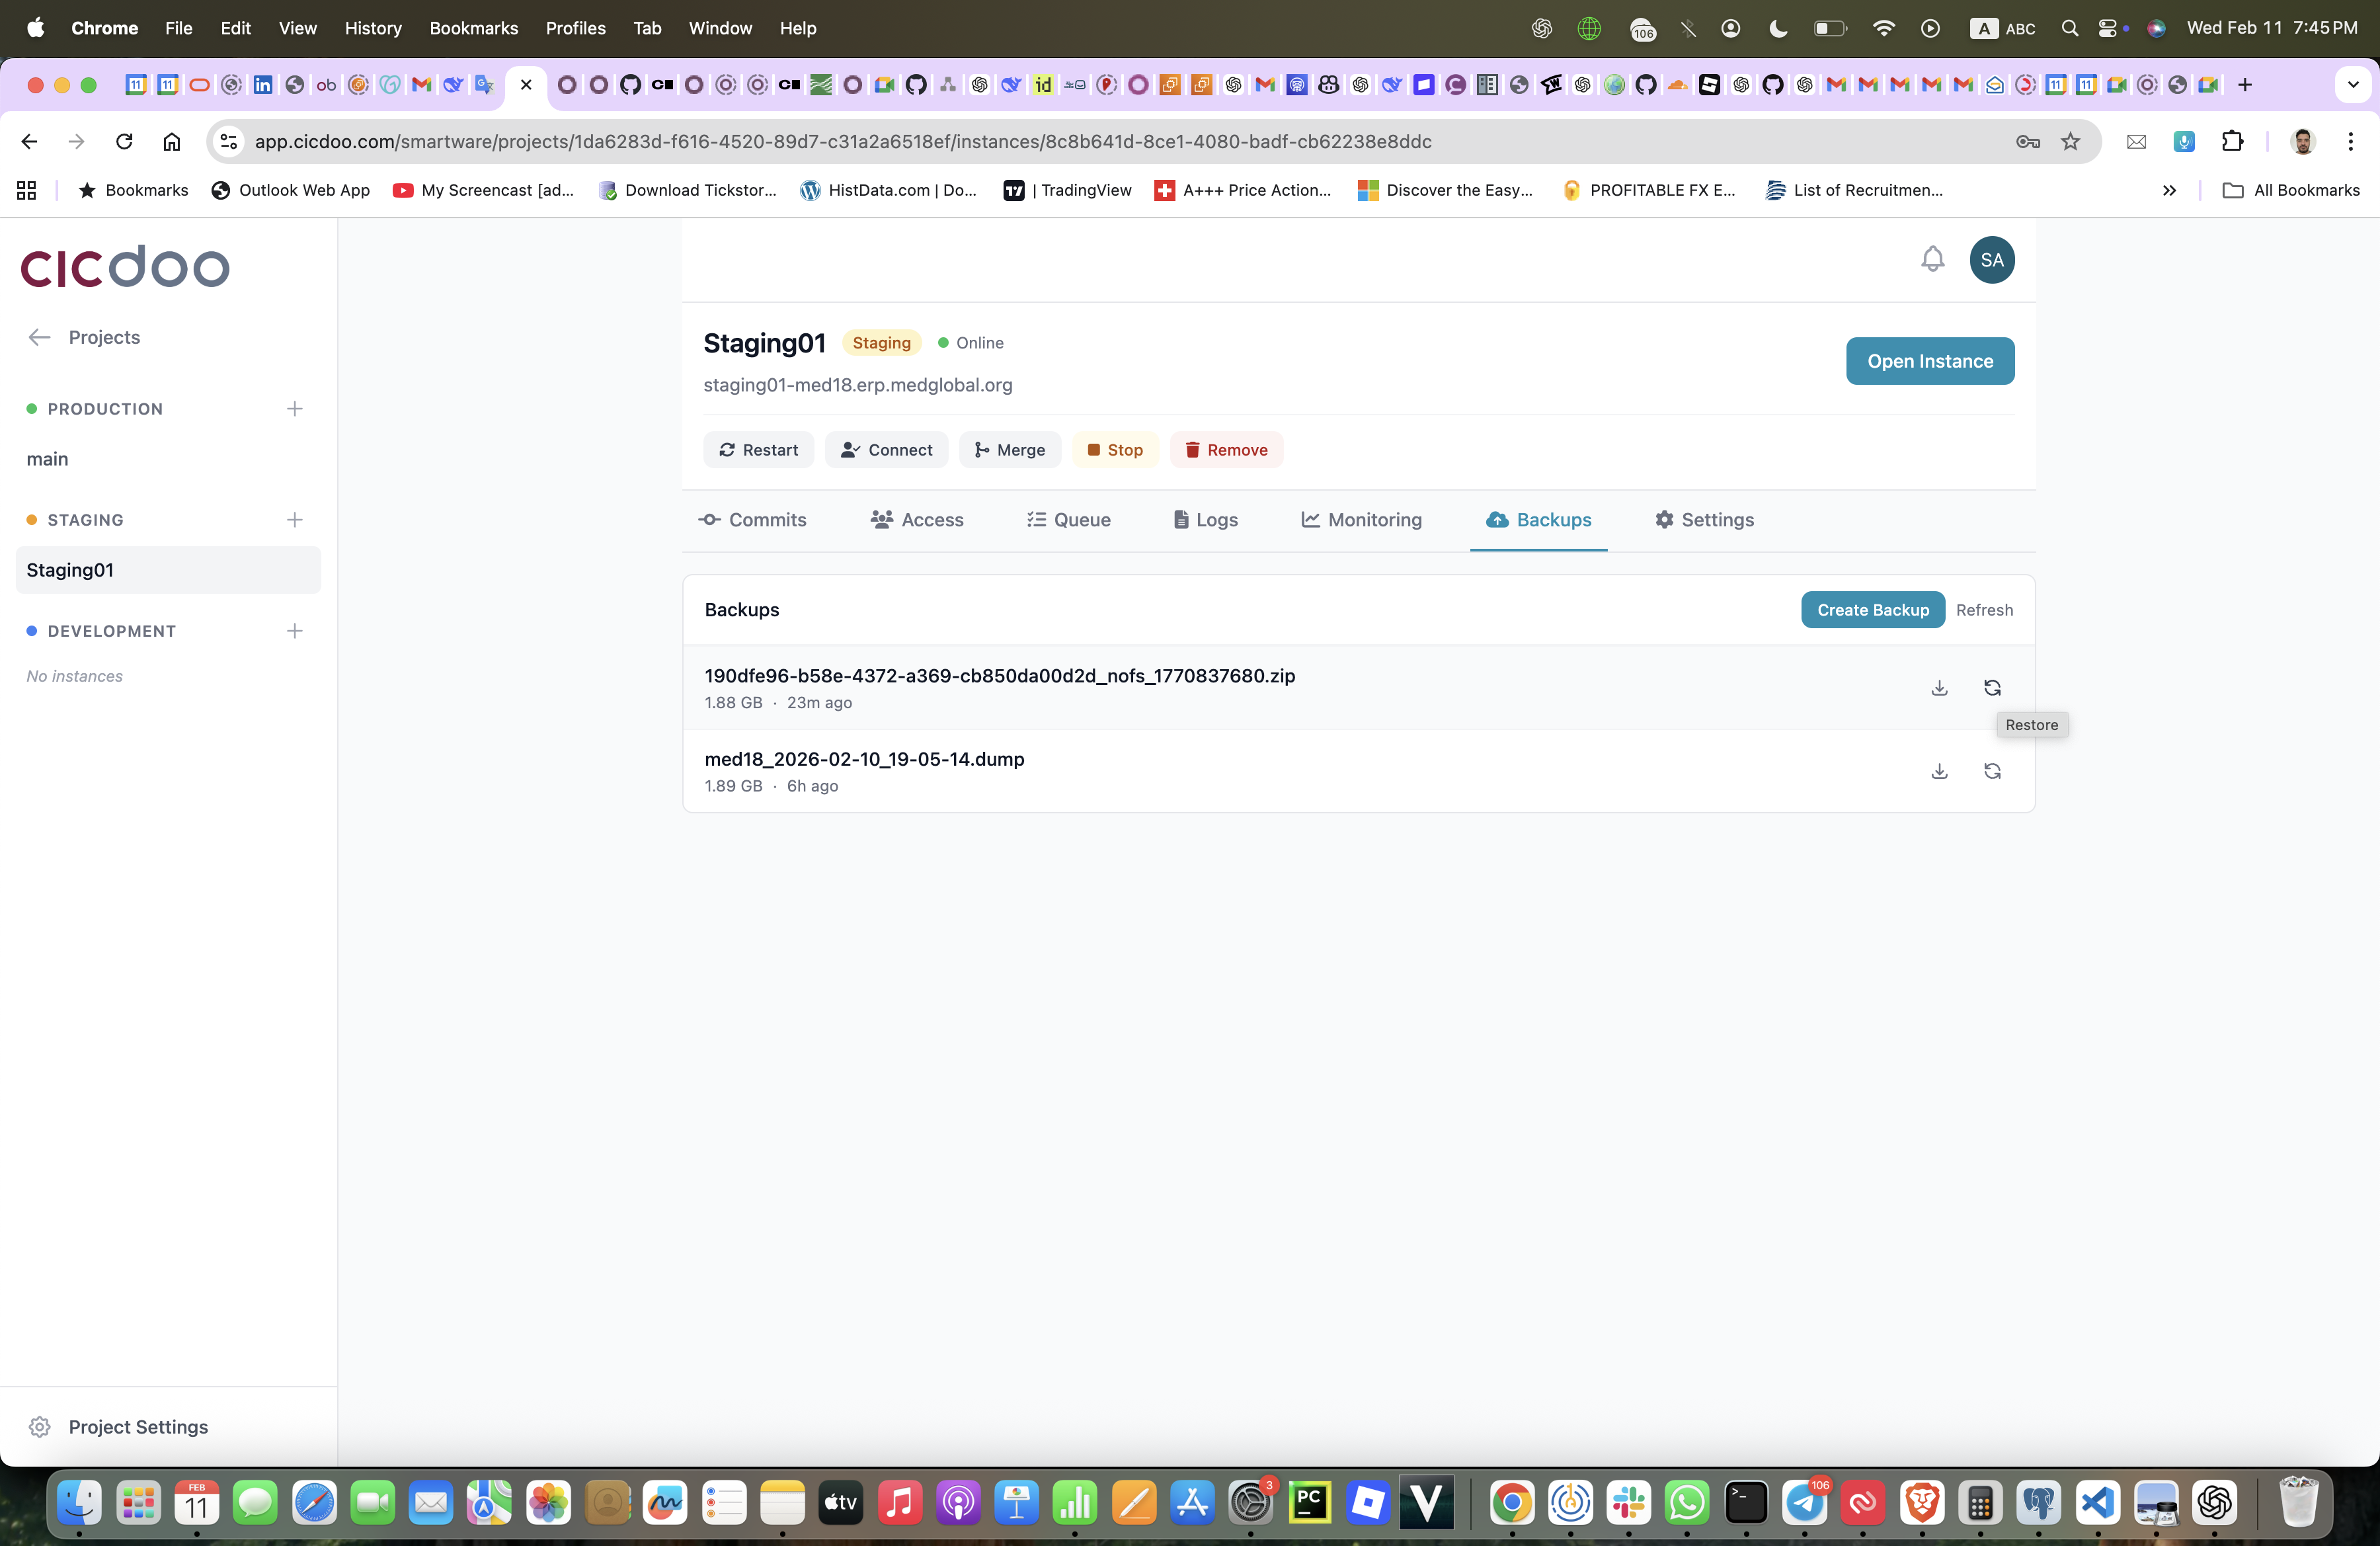This screenshot has width=2380, height=1546.
Task: Add a new Production instance
Action: [x=294, y=409]
